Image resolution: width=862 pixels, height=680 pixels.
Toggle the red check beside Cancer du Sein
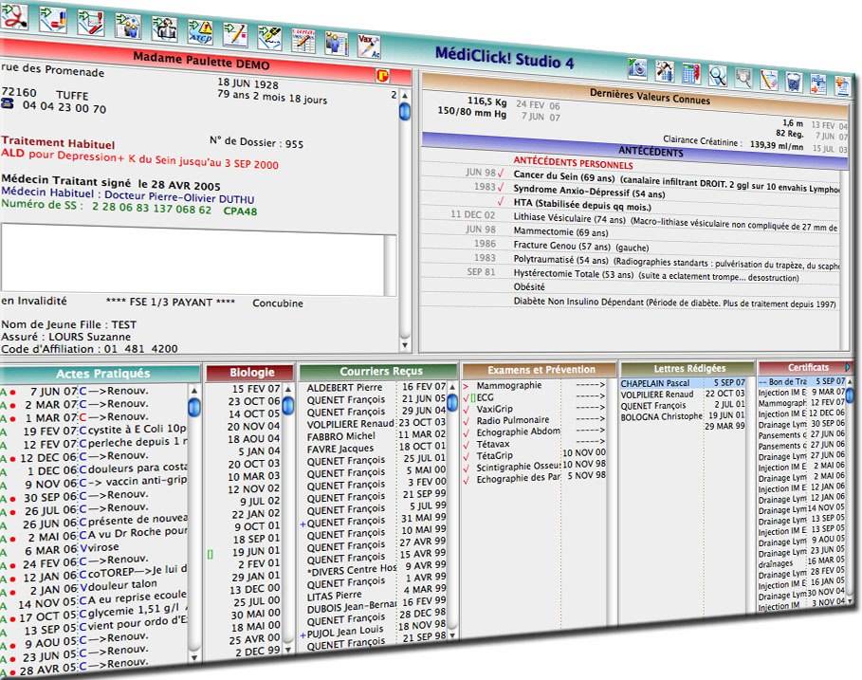pyautogui.click(x=501, y=173)
